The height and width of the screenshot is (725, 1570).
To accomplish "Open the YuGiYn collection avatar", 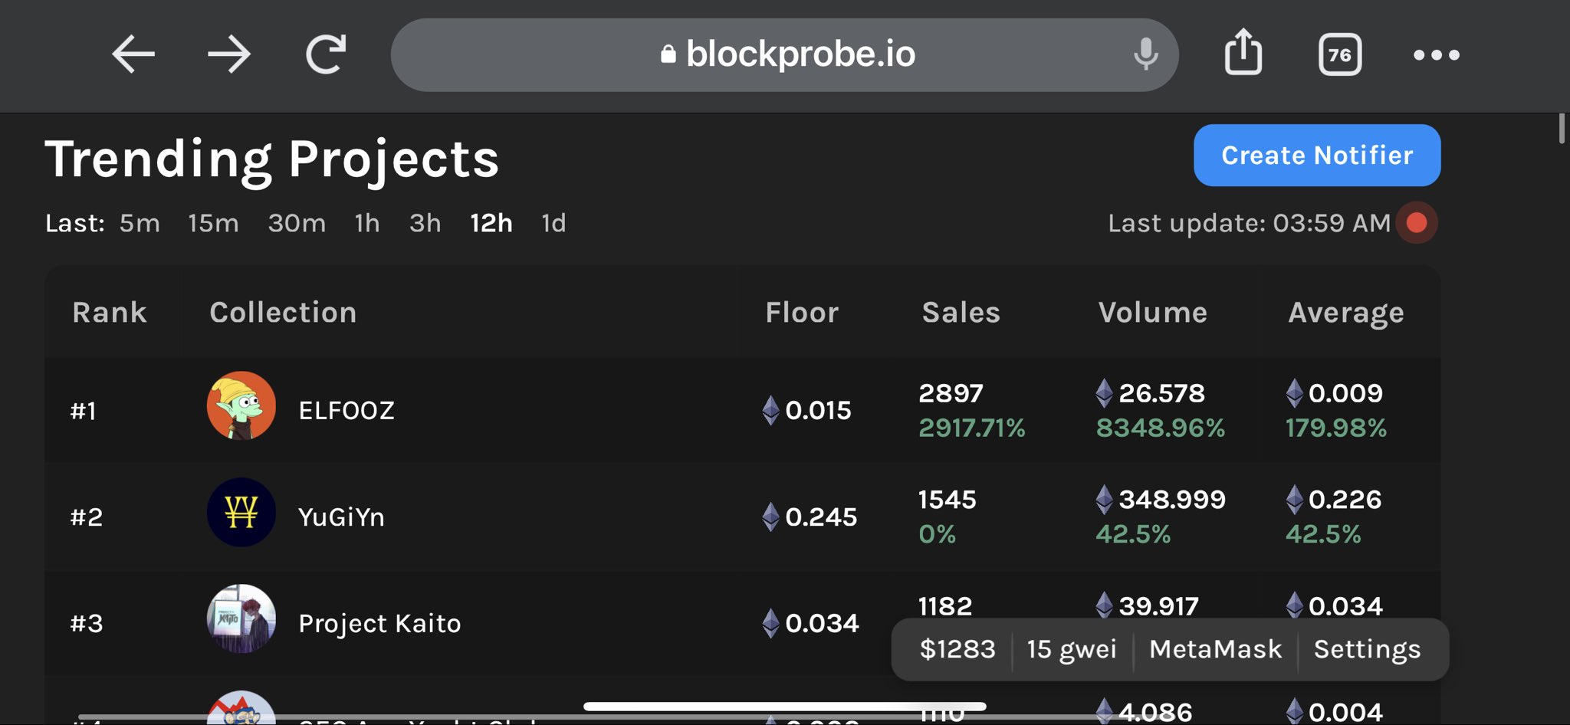I will tap(241, 512).
